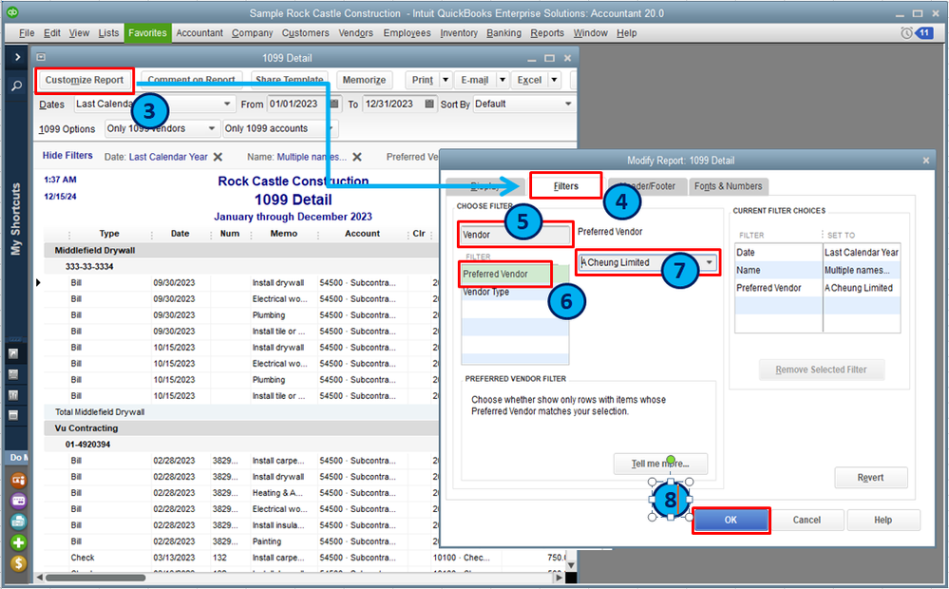Viewport: 949px width, 589px height.
Task: Click the Check row dated 03/13/2023
Action: coord(303,558)
